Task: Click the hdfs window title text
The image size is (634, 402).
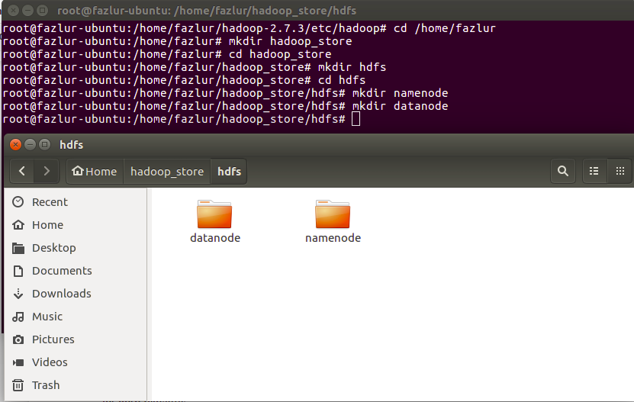Action: point(72,145)
